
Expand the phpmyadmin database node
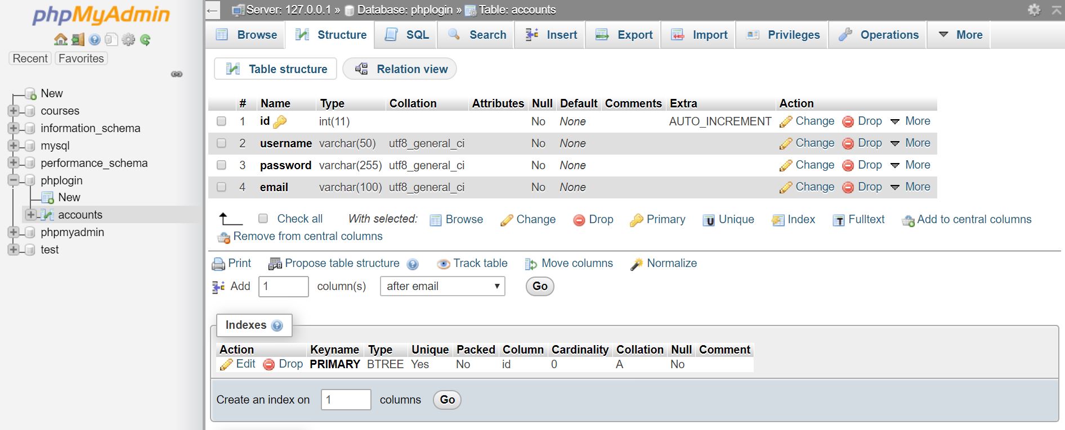(x=13, y=233)
